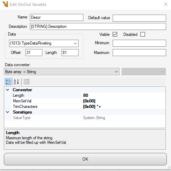
Task: Click the Sonstiges category header text
Action: pyautogui.click(x=23, y=112)
